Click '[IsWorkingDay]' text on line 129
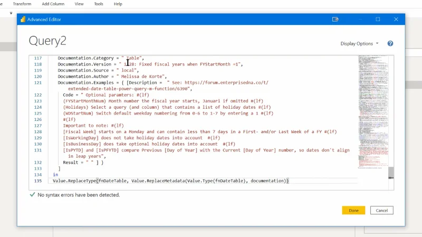Viewport: 422px width, 237px height. coord(81,138)
